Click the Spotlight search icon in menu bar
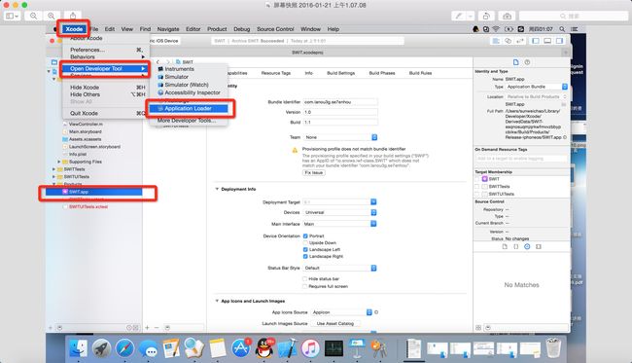This screenshot has height=363, width=632. (562, 29)
